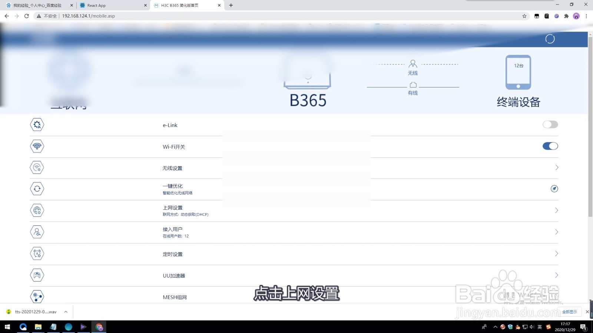Screen dimensions: 593x333
Task: Click the 定时设置 alarm clock icon
Action: (x=37, y=253)
